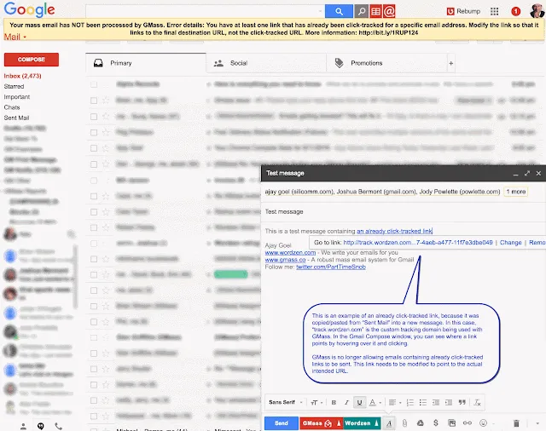Open the Google apps grid
The width and height of the screenshot is (546, 431).
tap(494, 11)
